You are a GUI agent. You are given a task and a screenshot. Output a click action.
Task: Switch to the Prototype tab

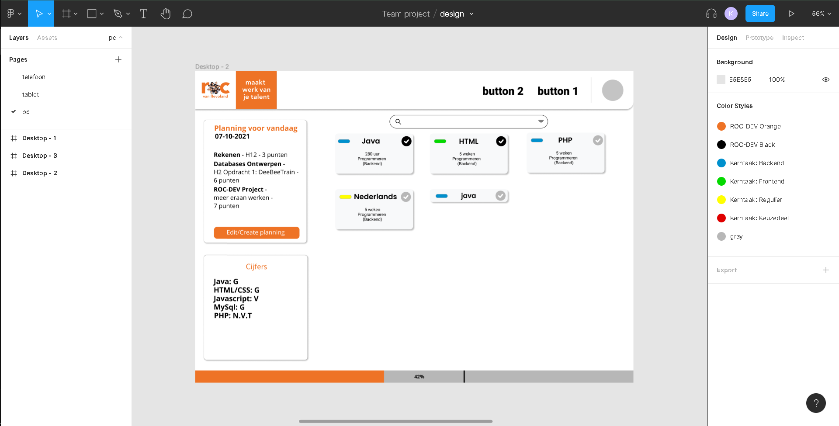[759, 38]
